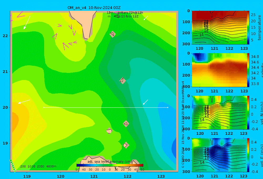Click the white transect line along 20N

106,107
